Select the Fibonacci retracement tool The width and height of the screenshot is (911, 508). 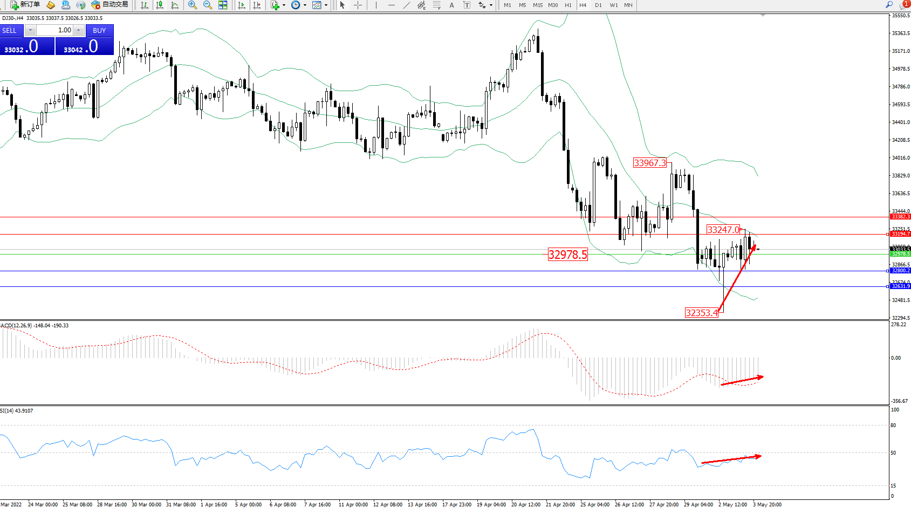[x=437, y=5]
